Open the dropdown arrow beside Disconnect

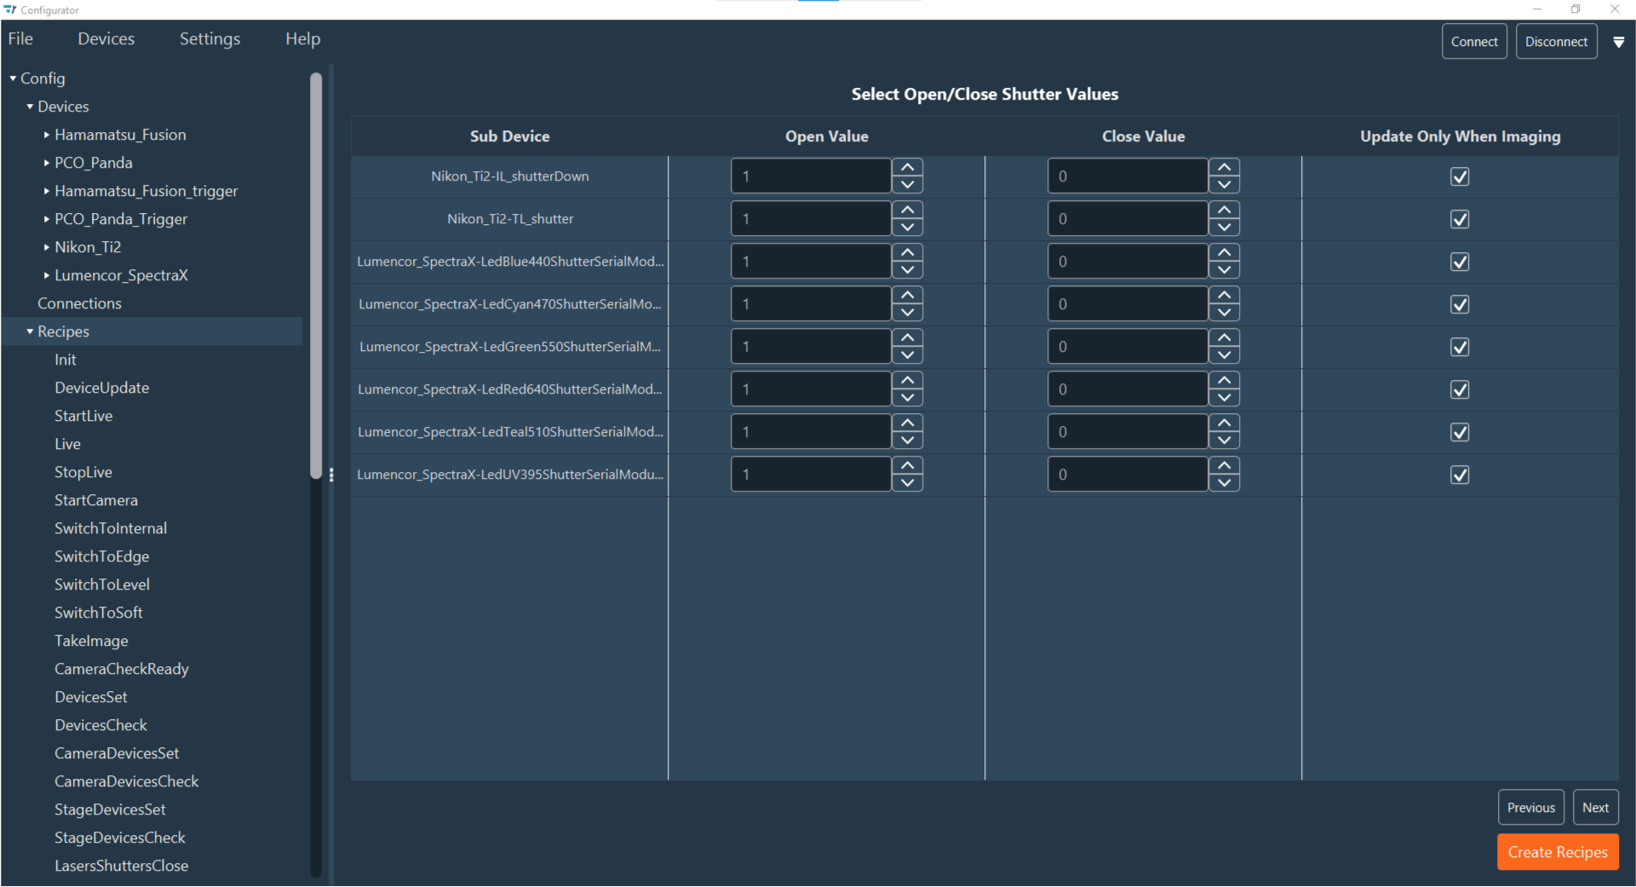click(1618, 42)
